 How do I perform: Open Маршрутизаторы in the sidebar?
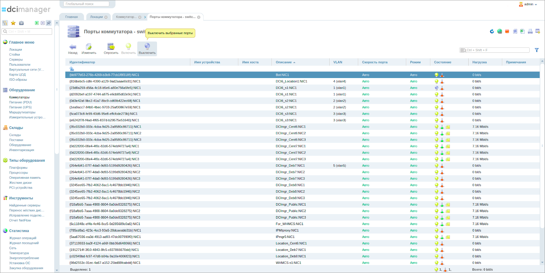pyautogui.click(x=22, y=112)
